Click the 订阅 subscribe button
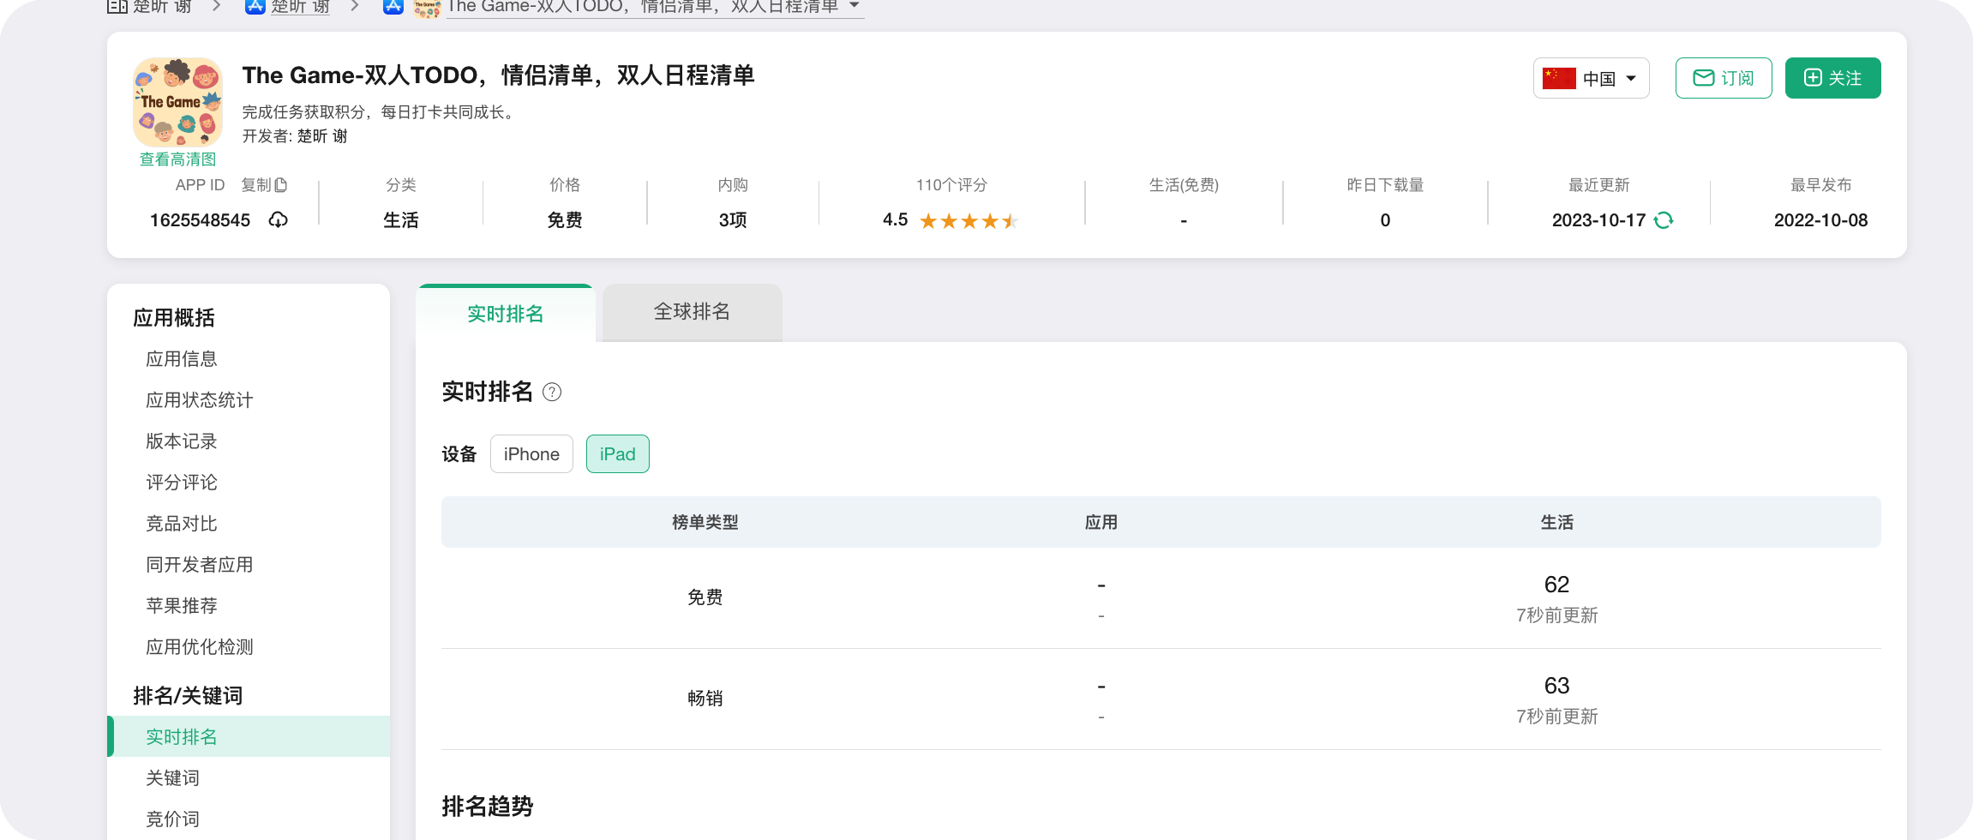This screenshot has height=840, width=1973. 1723,79
